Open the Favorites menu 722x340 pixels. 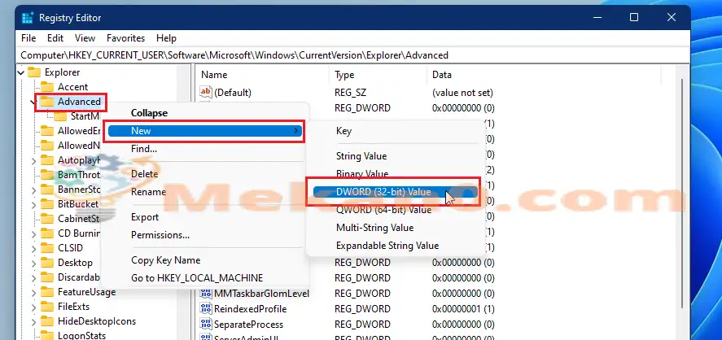[x=125, y=38]
